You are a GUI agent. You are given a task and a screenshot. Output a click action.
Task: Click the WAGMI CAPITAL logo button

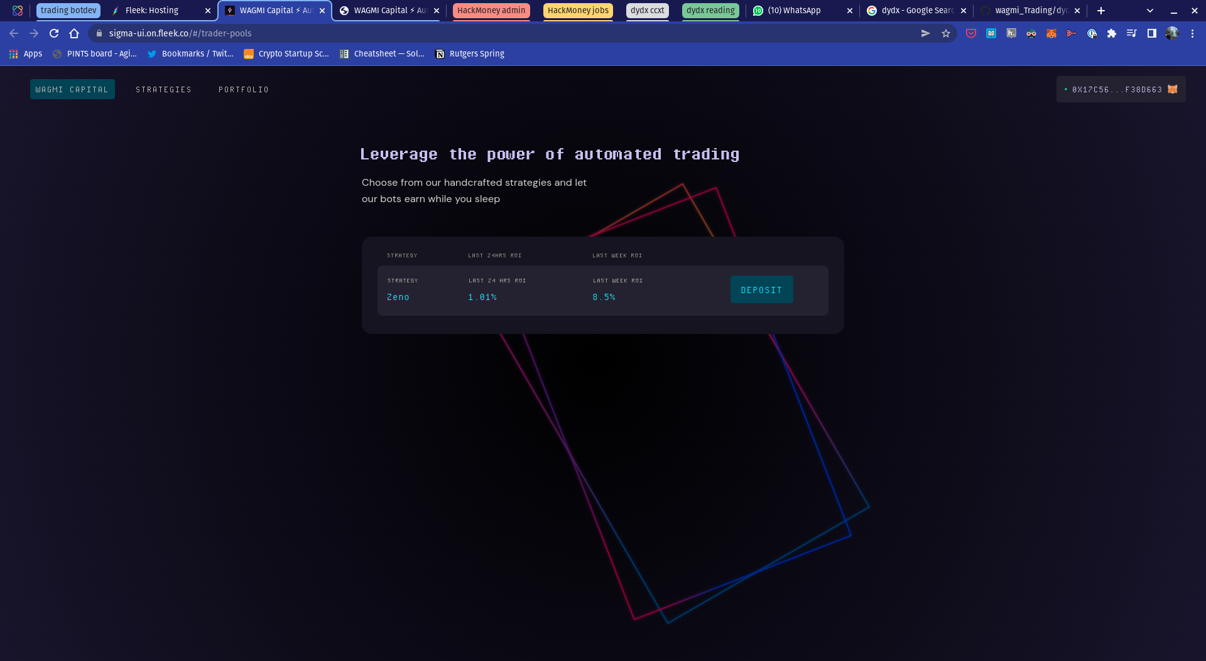(x=72, y=89)
